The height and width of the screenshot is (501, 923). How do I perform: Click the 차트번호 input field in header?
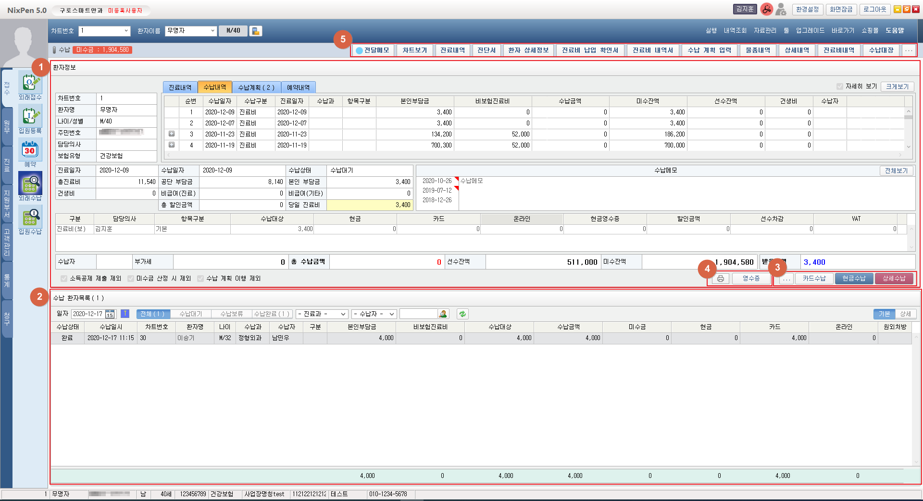pyautogui.click(x=101, y=31)
